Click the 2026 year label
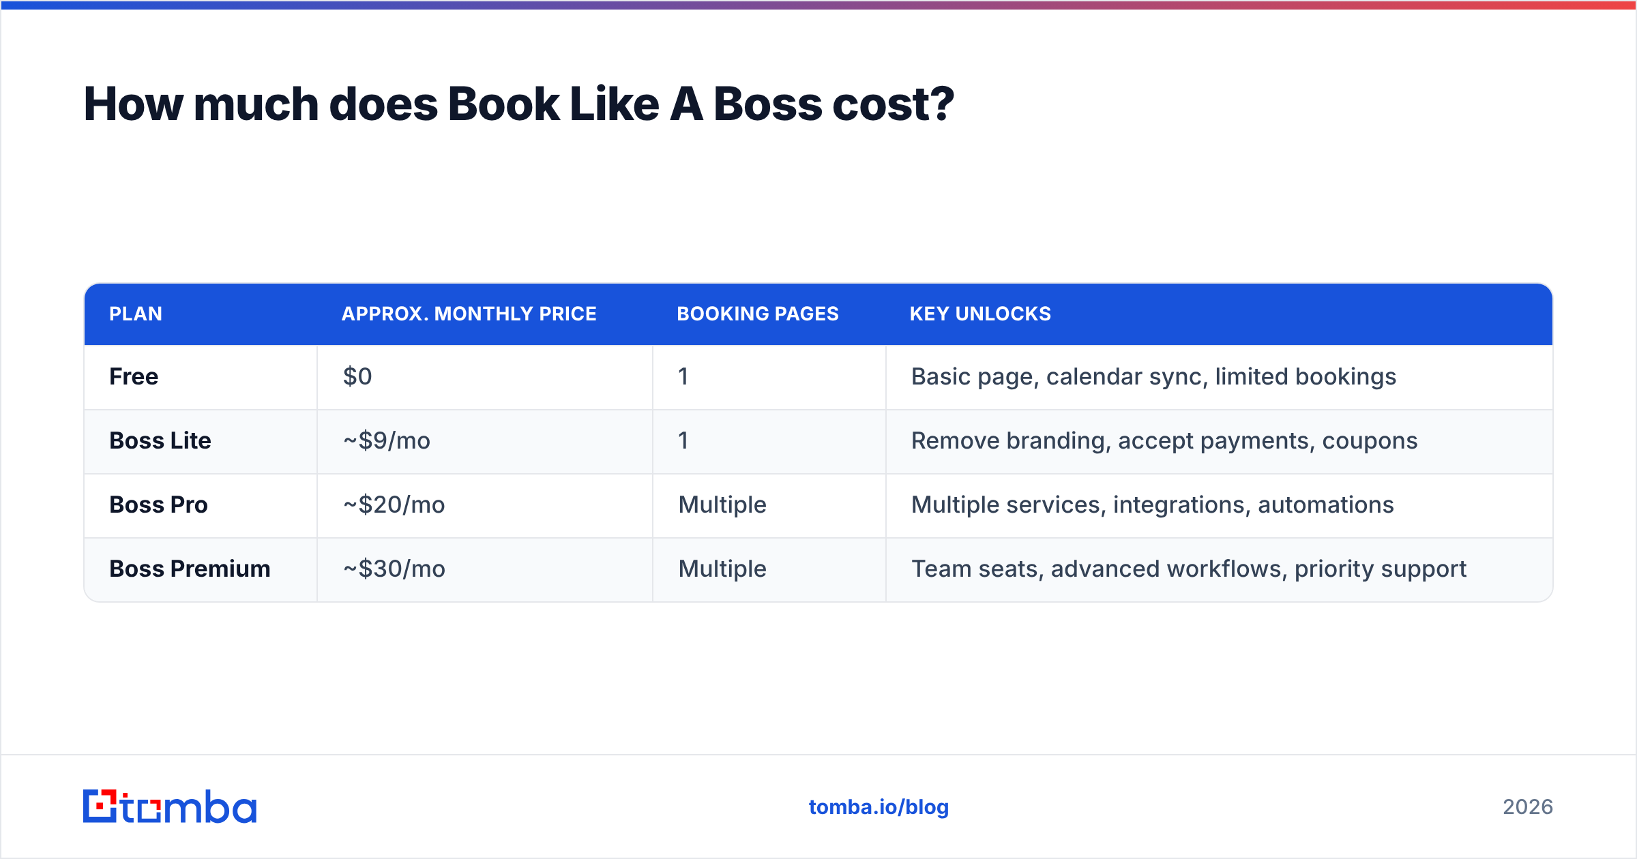Screen dimensions: 1637x859 [1528, 807]
